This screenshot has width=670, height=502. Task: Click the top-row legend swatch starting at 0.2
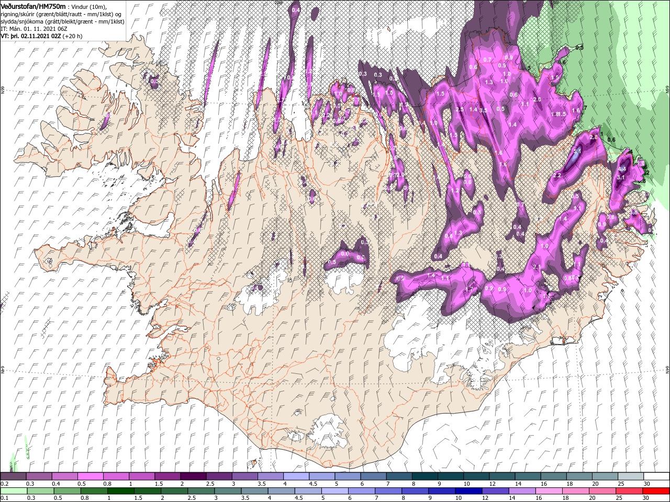[x=14, y=476]
